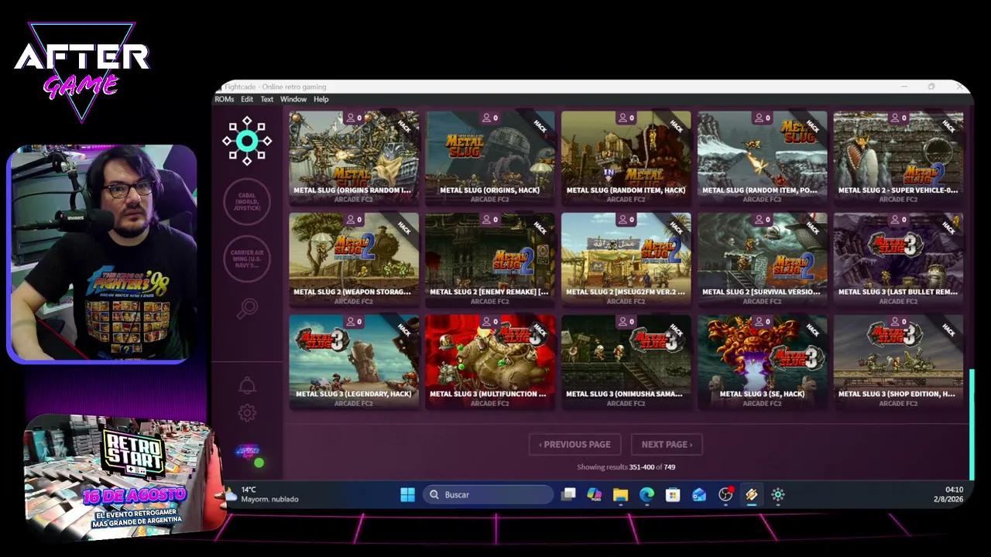Open the Window menu
Viewport: 991px width, 557px height.
pyautogui.click(x=293, y=99)
